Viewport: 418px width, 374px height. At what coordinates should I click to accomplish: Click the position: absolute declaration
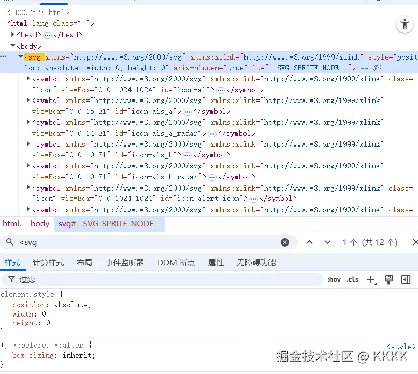pos(51,305)
